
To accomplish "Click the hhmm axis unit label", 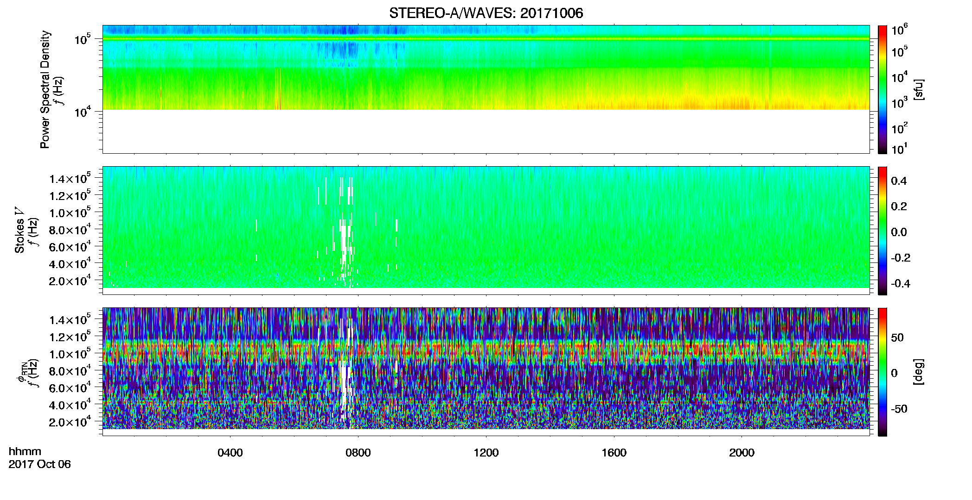I will point(25,451).
